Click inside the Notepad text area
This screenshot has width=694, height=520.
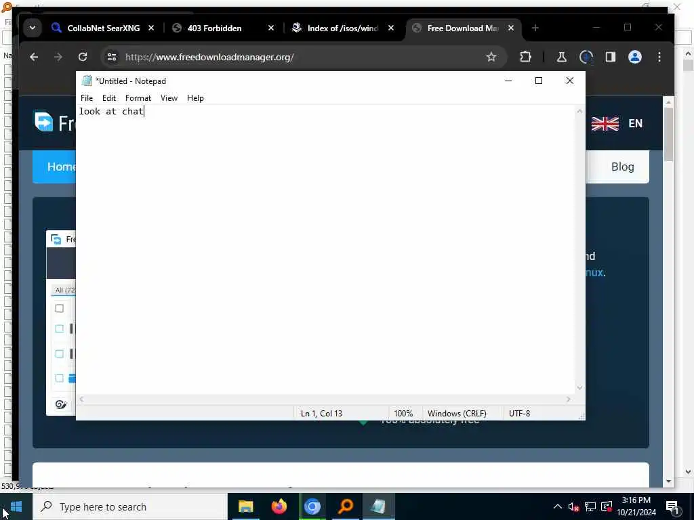pos(326,250)
